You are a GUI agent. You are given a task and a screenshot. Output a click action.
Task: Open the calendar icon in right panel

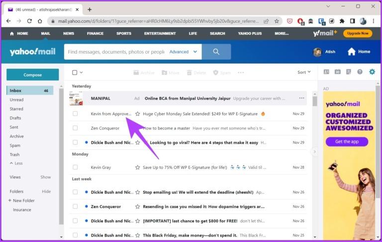point(337,72)
